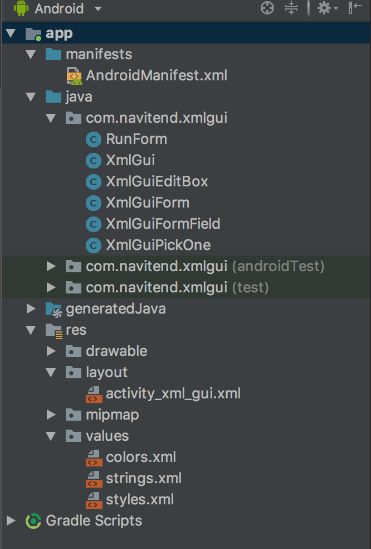Screen dimensions: 371x549
Task: Click the layout file icon for activity_xml_gui.xml
Action: point(93,393)
